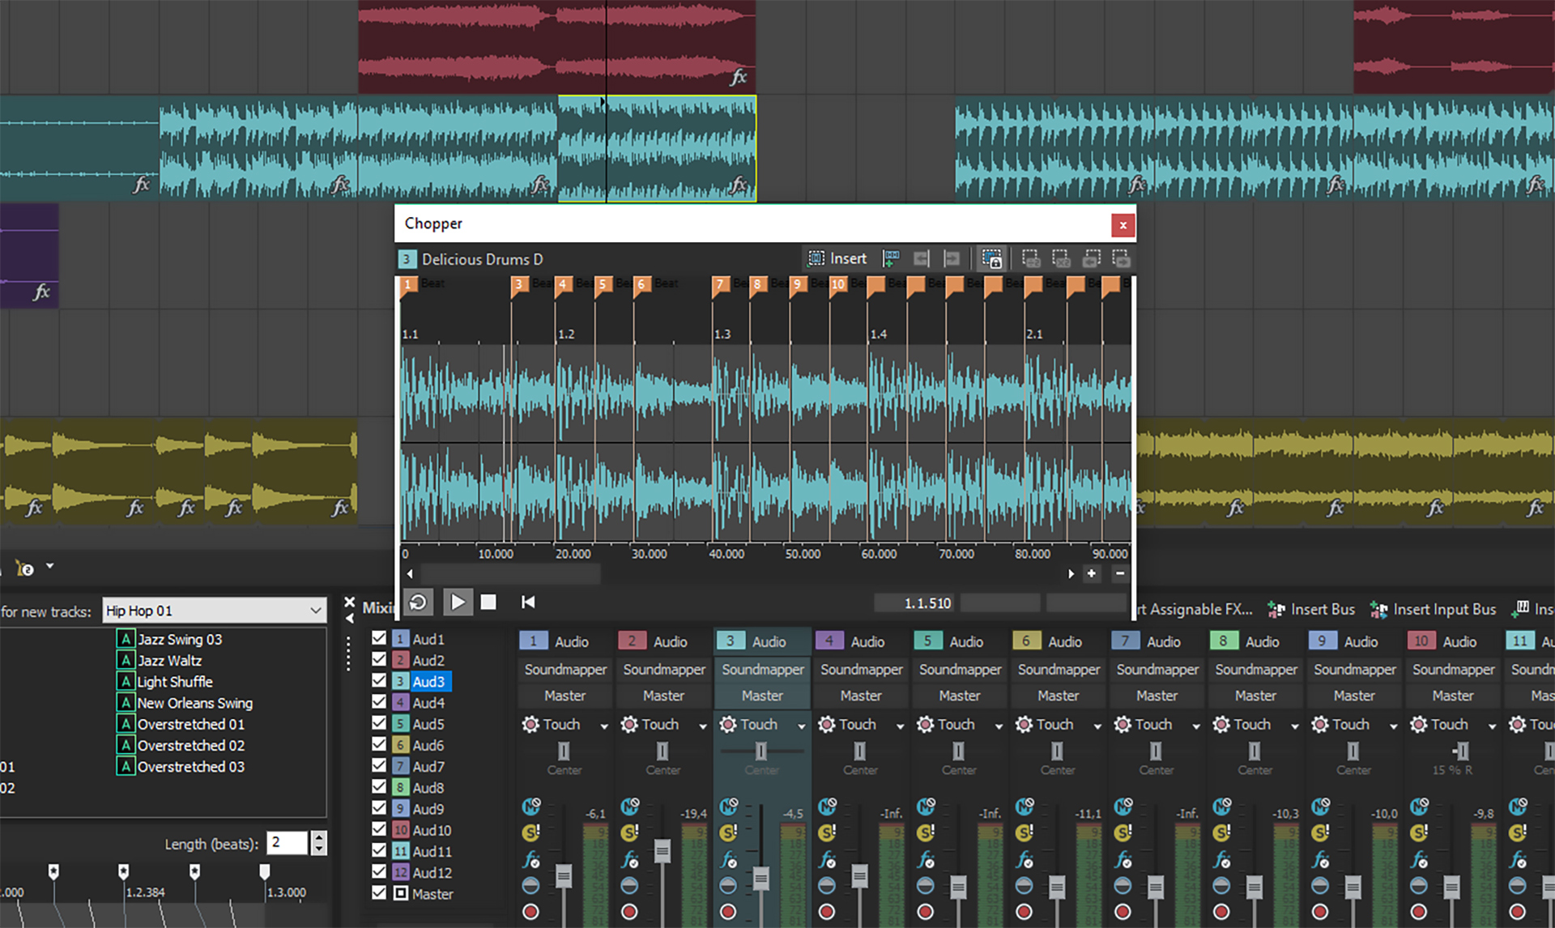
Task: Expand track 4 Touch automation mode dropdown
Action: [x=900, y=726]
